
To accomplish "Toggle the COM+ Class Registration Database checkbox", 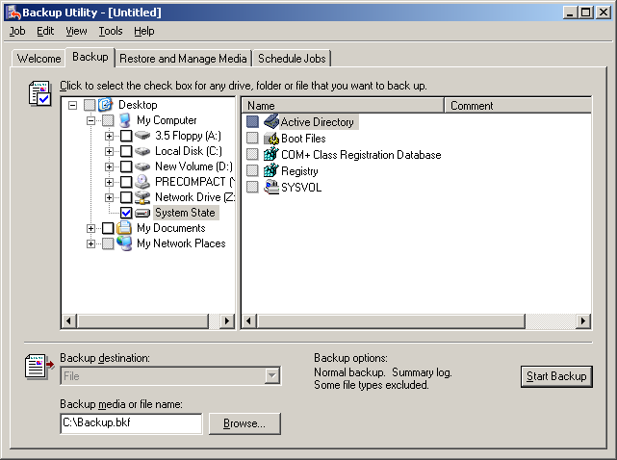I will (x=252, y=154).
